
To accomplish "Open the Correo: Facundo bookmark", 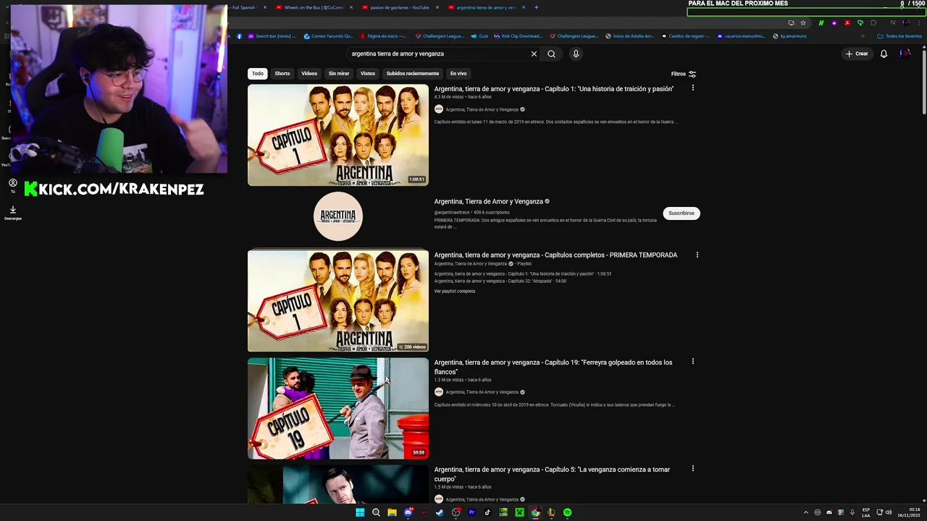I will tap(328, 36).
